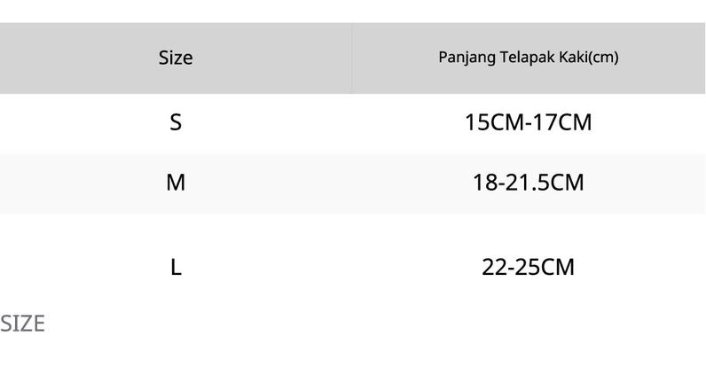
Task: Click 22 at start of L range
Action: (494, 267)
